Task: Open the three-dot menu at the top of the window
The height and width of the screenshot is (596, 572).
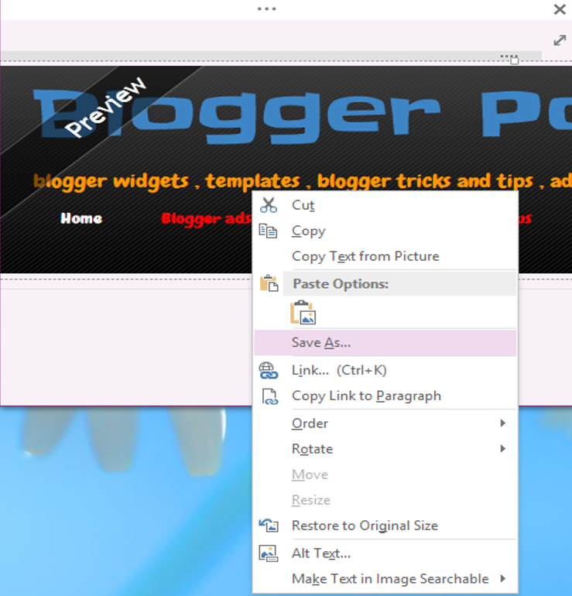Action: coord(267,9)
